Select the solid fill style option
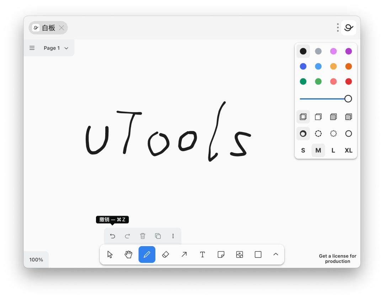 tap(334, 117)
